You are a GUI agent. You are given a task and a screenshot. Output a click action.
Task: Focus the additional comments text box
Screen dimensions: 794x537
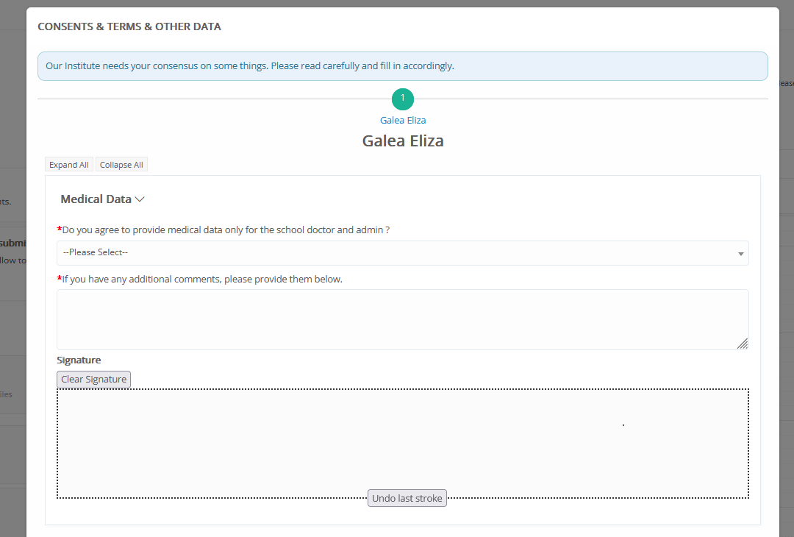point(402,319)
